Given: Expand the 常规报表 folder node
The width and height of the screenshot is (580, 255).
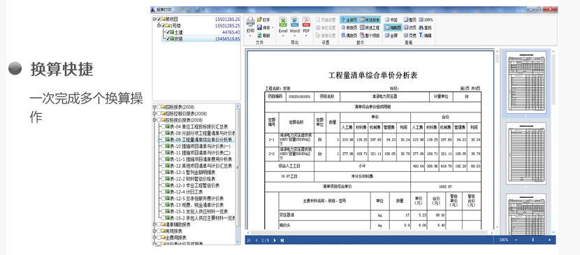Looking at the screenshot, I should coord(154,231).
